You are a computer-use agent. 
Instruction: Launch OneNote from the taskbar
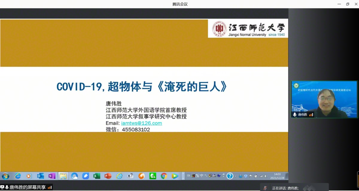(52, 176)
